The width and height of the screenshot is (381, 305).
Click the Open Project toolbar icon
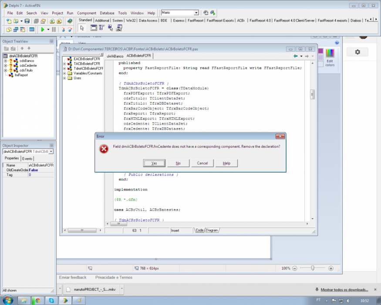43,21
